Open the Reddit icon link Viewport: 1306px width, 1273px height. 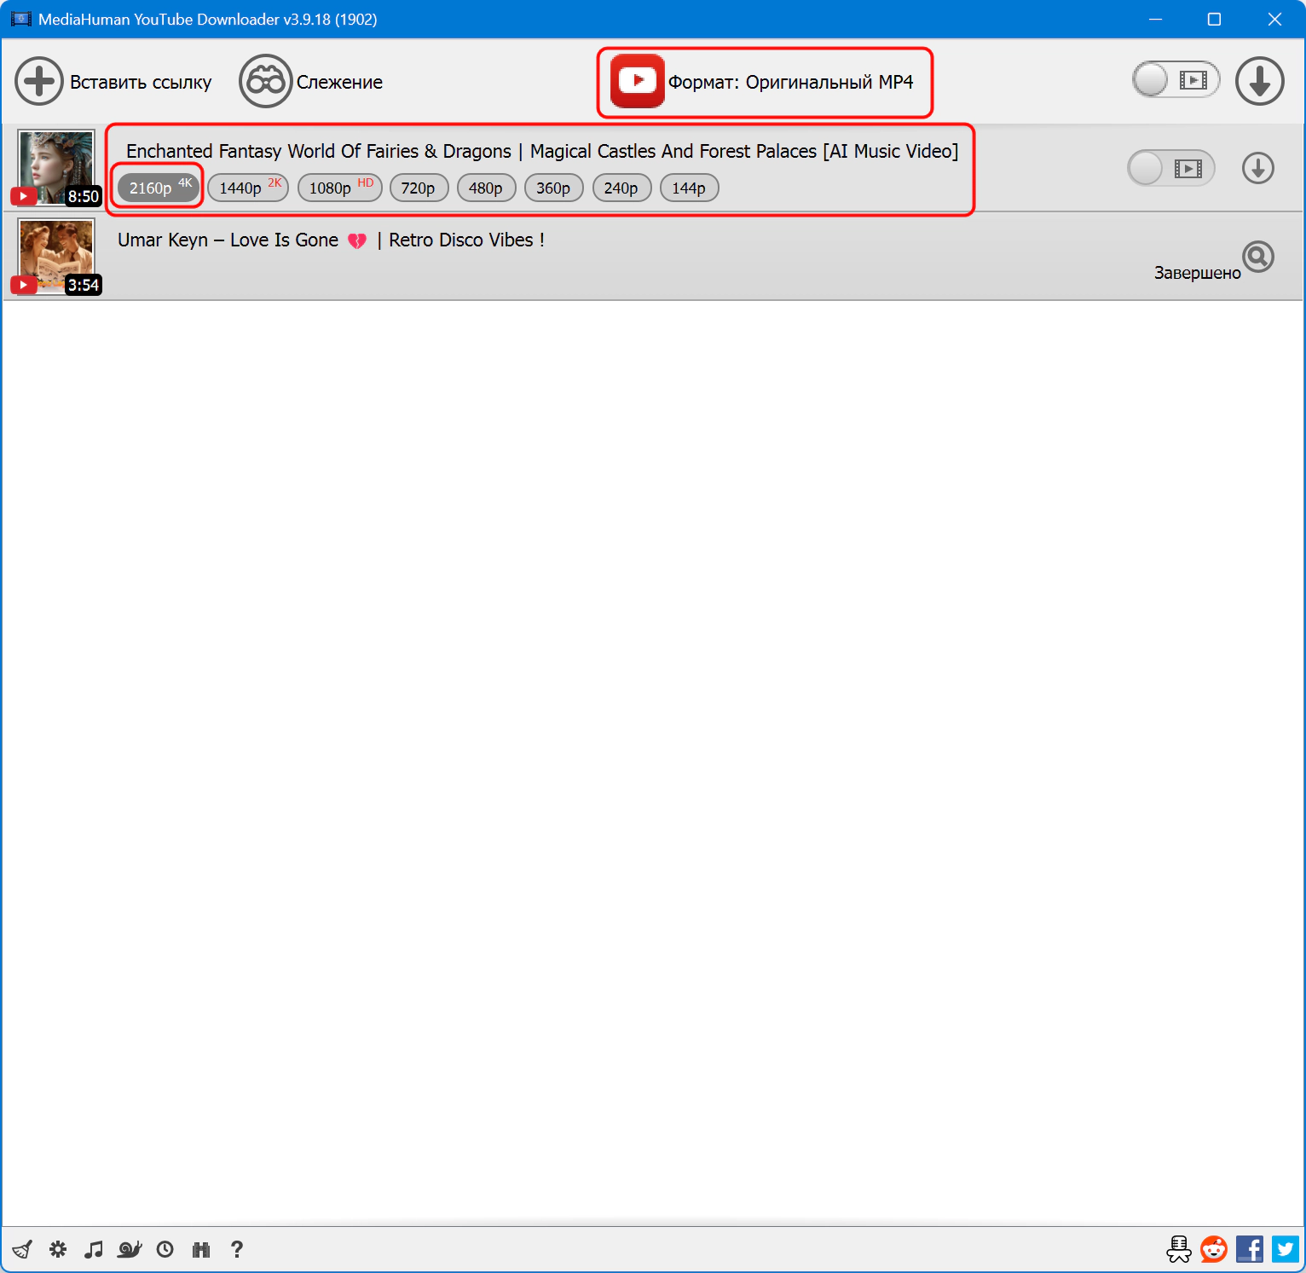click(x=1214, y=1249)
